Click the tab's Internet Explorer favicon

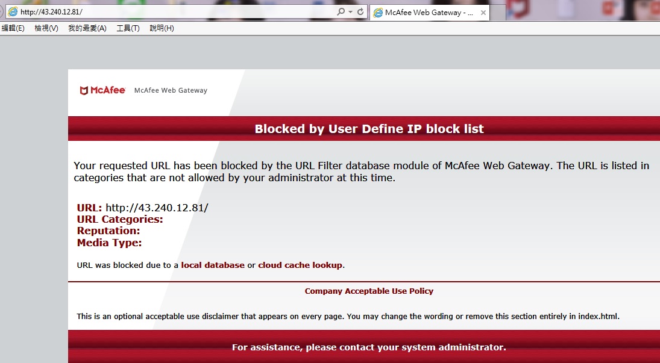pyautogui.click(x=378, y=13)
